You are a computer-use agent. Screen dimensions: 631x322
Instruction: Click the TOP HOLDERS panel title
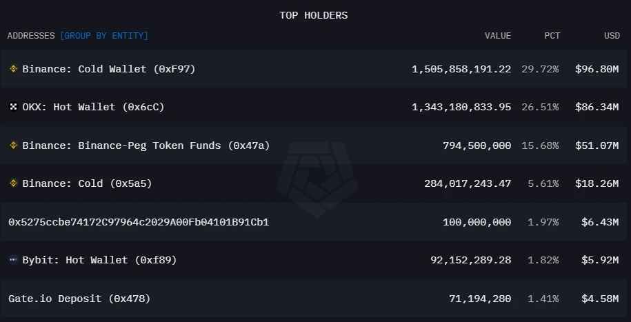(314, 15)
